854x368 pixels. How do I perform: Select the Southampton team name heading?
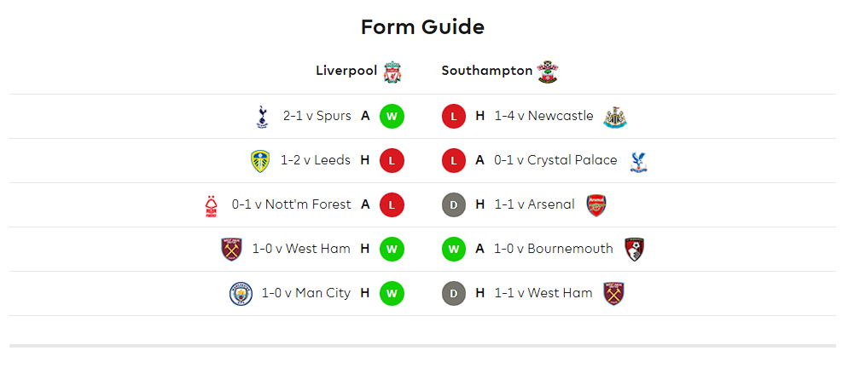pos(487,71)
